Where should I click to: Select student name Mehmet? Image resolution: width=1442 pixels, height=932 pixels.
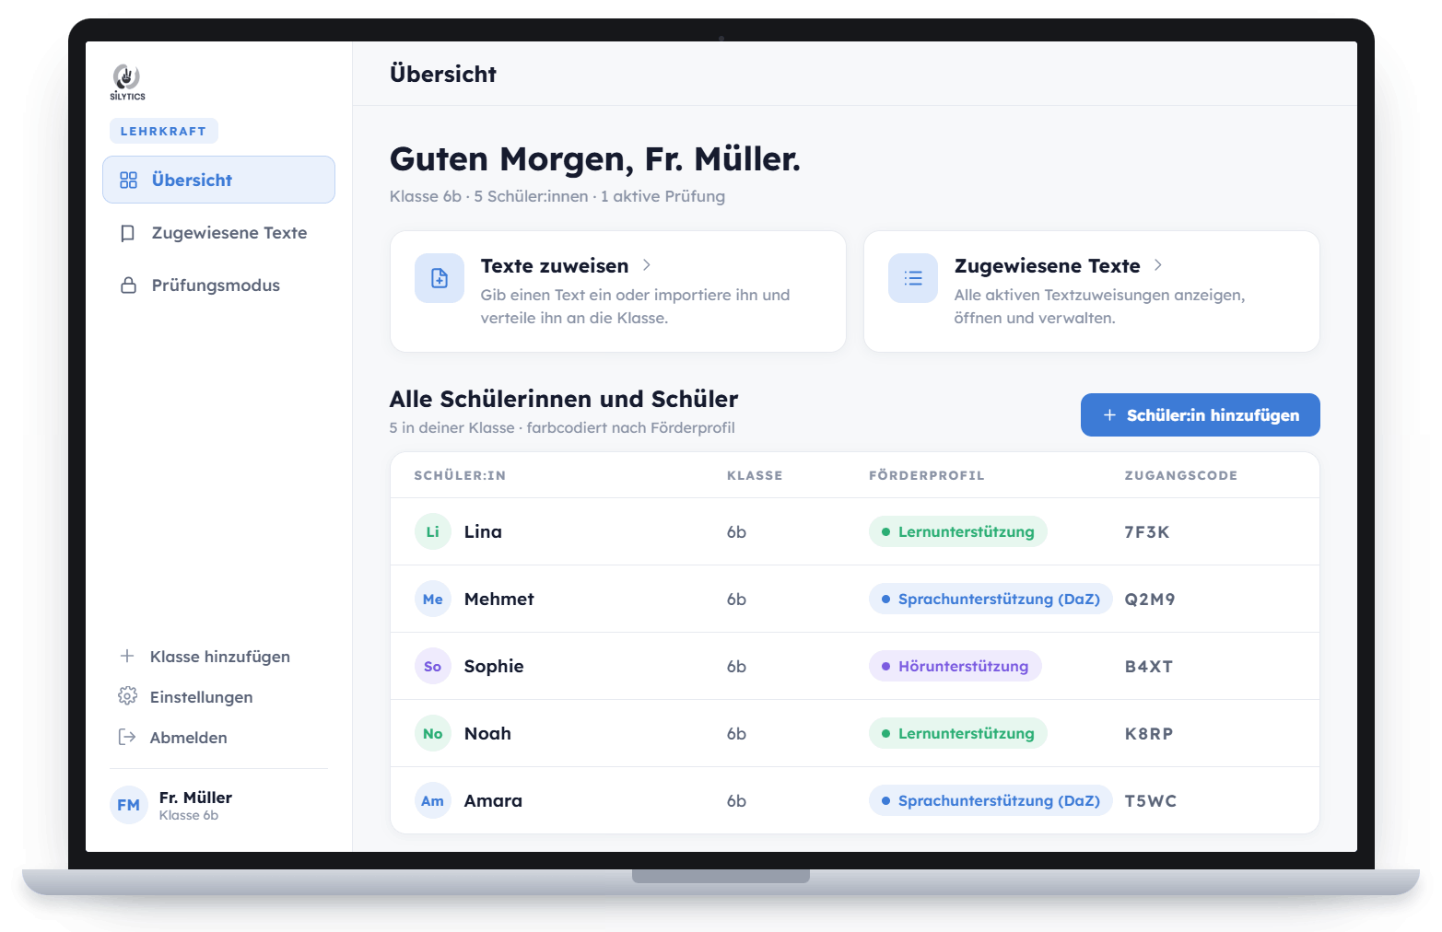pyautogui.click(x=499, y=599)
